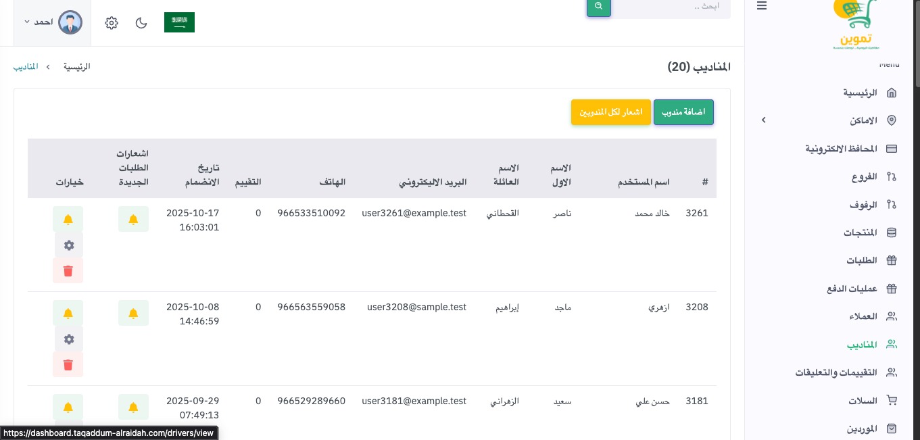Select the active المناديب sidebar item
Viewport: 920px width, 440px height.
click(x=862, y=345)
